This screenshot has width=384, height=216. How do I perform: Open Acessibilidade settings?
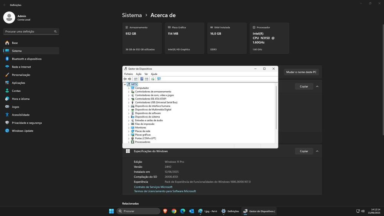coord(31,115)
